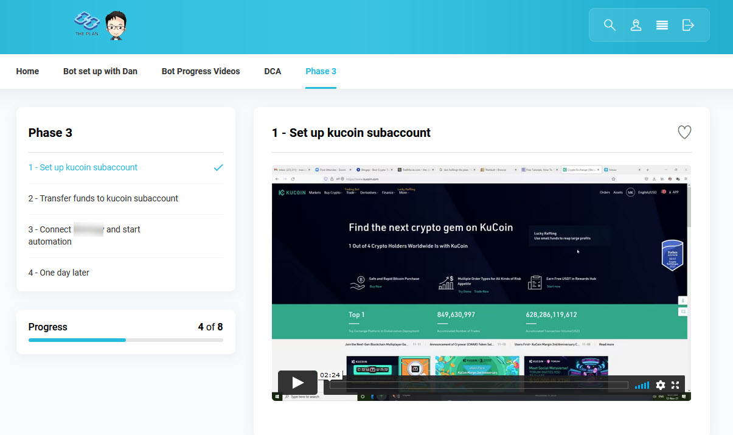Click the Phase 3 sidebar heading
The width and height of the screenshot is (733, 435).
click(x=50, y=133)
